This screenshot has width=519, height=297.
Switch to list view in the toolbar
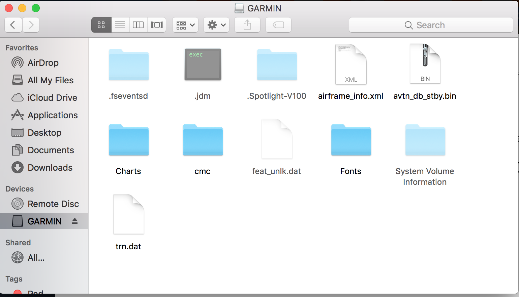tap(120, 25)
